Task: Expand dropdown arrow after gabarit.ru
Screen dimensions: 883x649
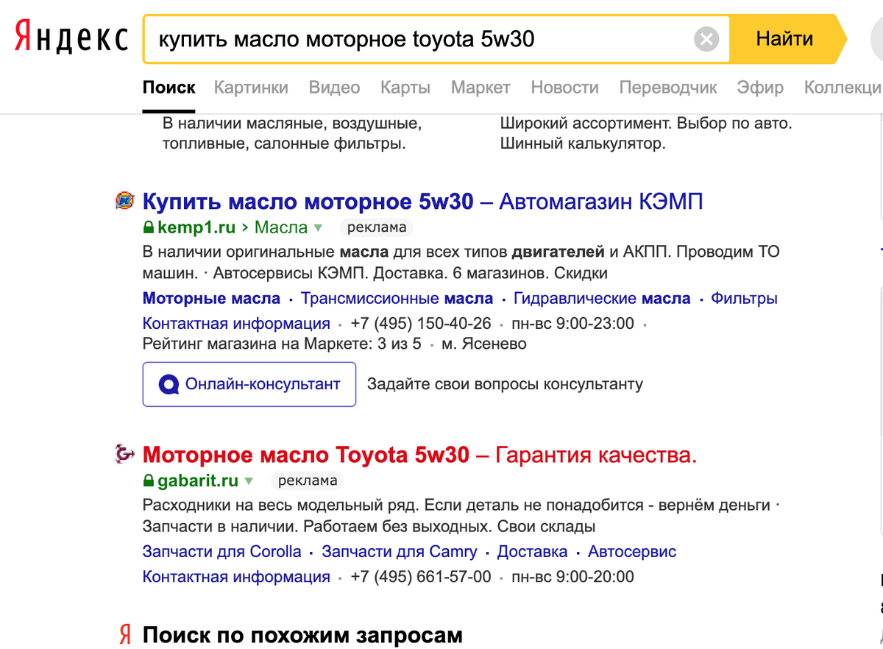Action: (x=249, y=482)
